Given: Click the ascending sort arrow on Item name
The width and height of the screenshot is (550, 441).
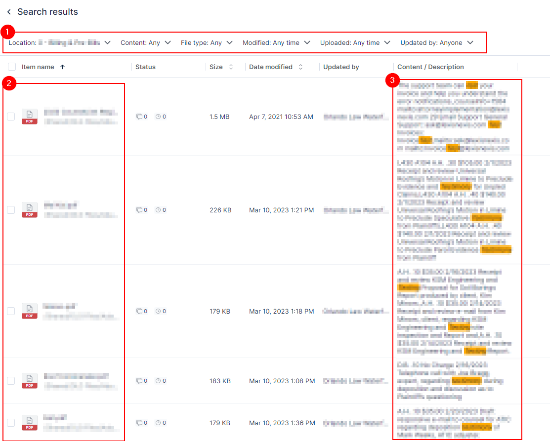Looking at the screenshot, I should point(61,67).
